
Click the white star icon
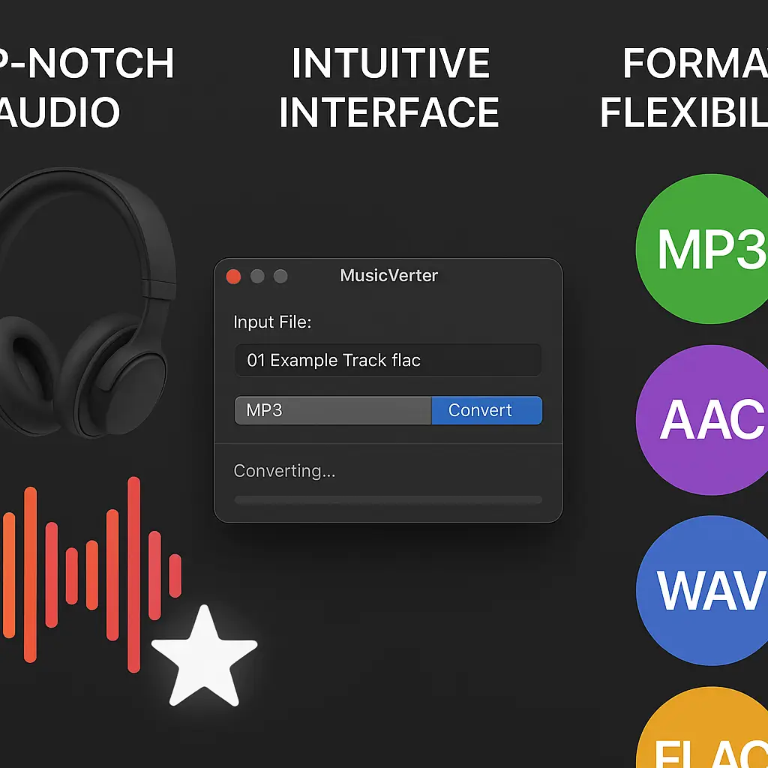coord(204,655)
